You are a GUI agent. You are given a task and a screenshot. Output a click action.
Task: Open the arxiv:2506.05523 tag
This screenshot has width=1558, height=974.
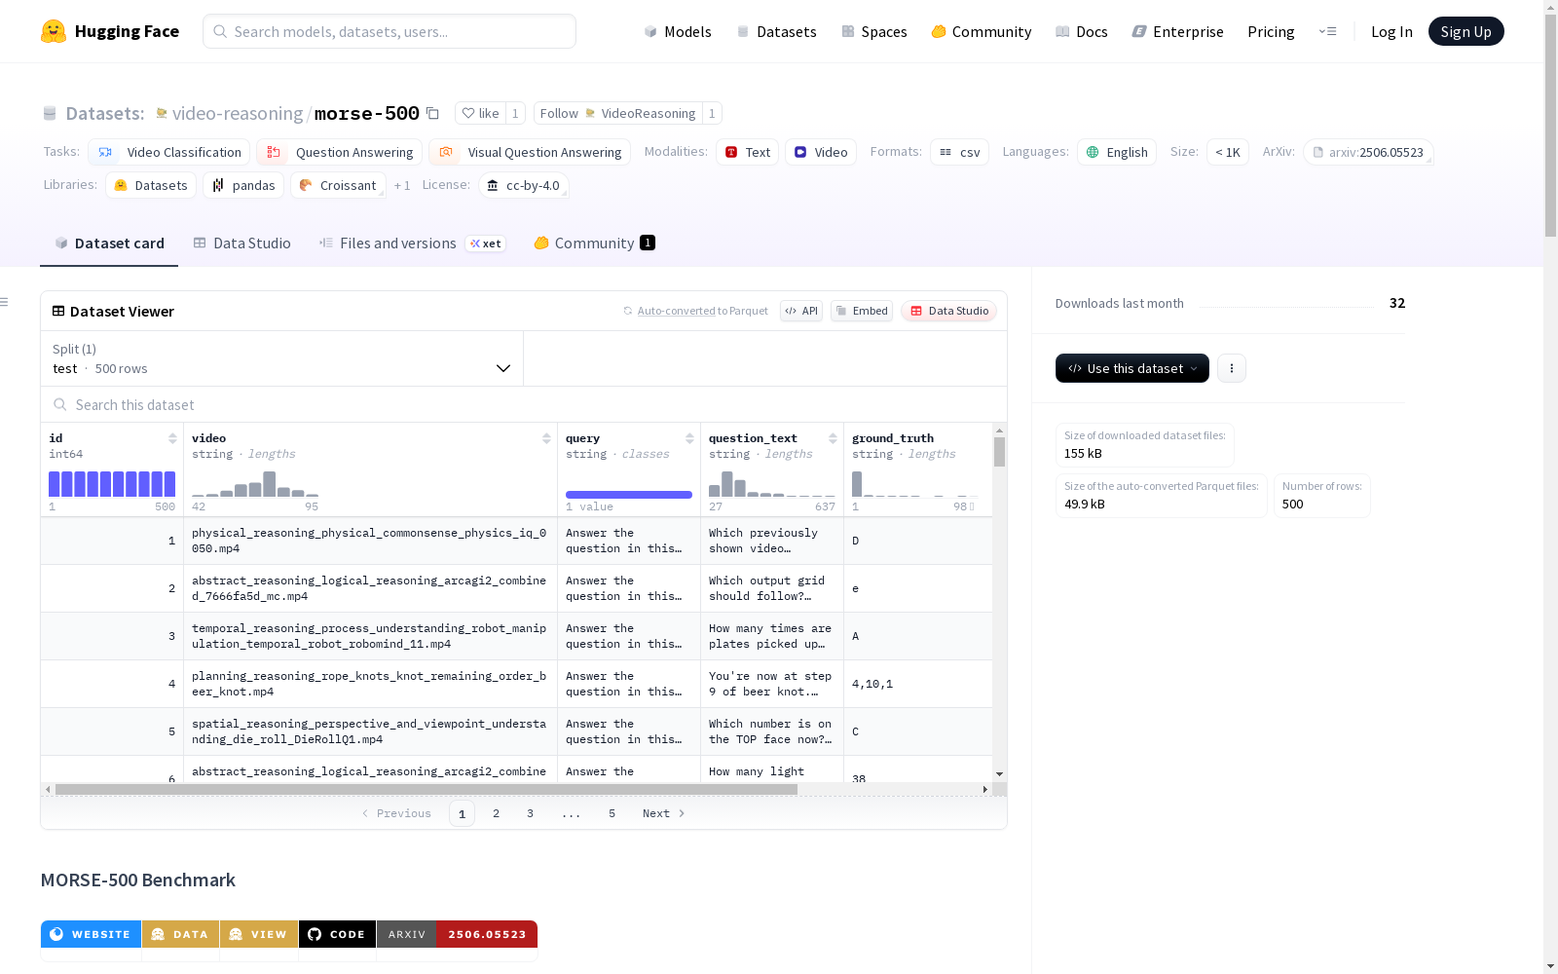[1368, 152]
